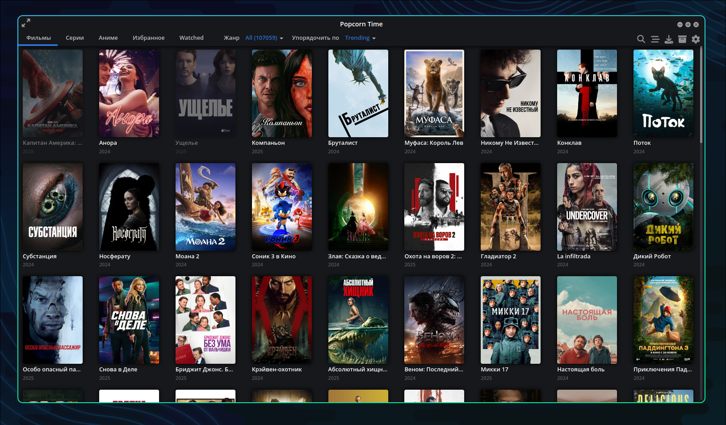Click the La infiltrada title text
The width and height of the screenshot is (726, 425).
coord(574,257)
